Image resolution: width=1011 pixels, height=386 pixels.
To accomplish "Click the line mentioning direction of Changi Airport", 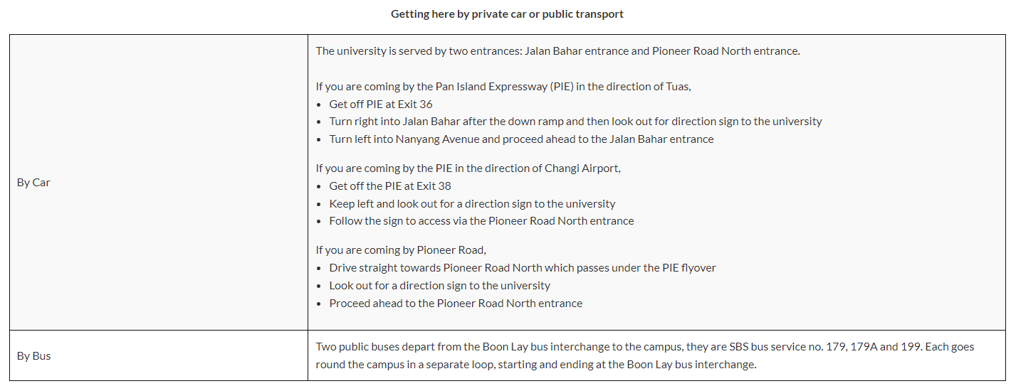I will click(468, 168).
